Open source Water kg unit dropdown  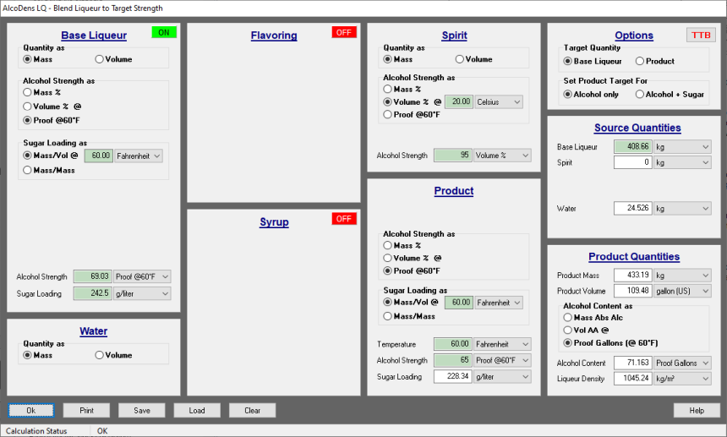[x=682, y=209]
